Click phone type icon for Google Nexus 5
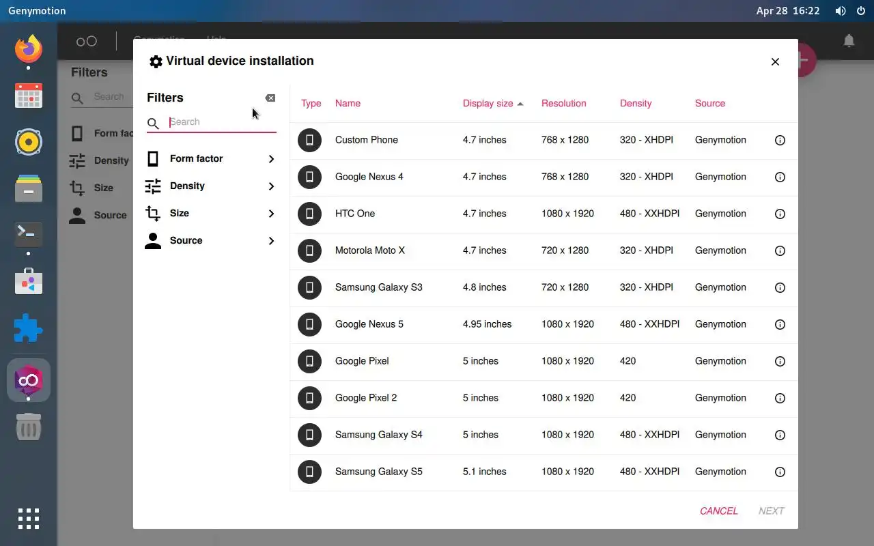Screen dimensions: 874x546 (309, 324)
